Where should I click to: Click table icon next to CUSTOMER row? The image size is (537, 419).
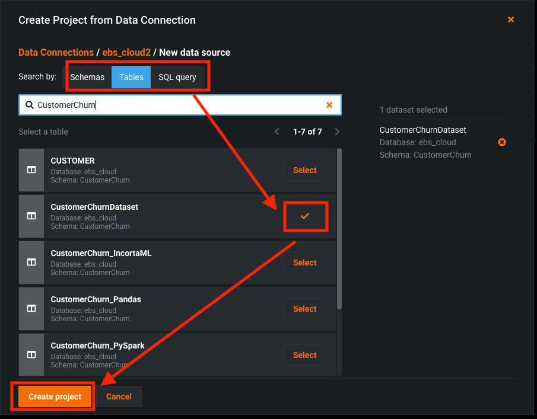[31, 170]
